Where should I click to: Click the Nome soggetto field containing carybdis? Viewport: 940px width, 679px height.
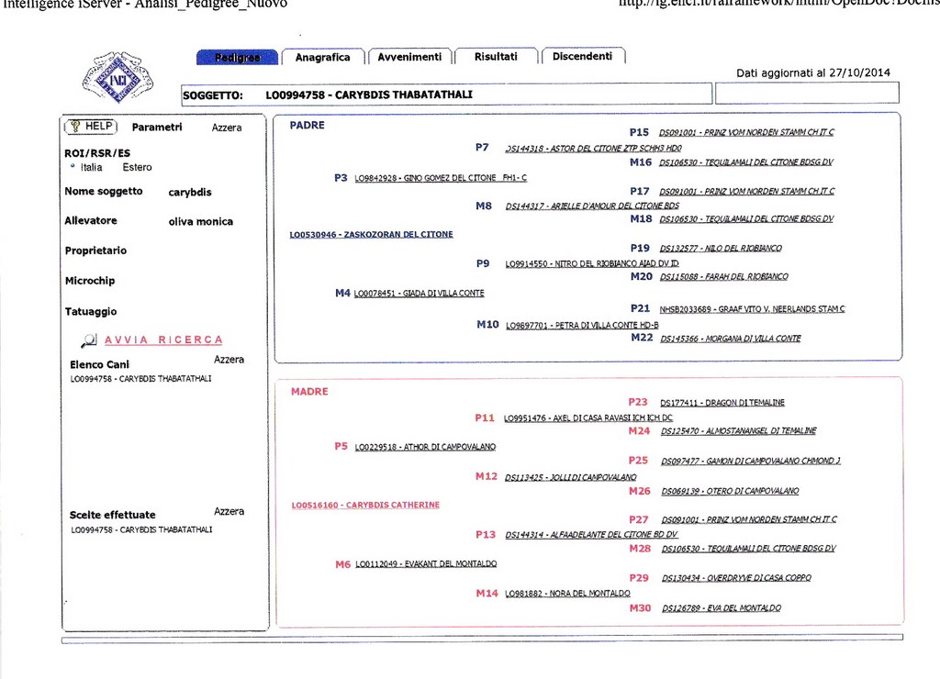coord(190,193)
